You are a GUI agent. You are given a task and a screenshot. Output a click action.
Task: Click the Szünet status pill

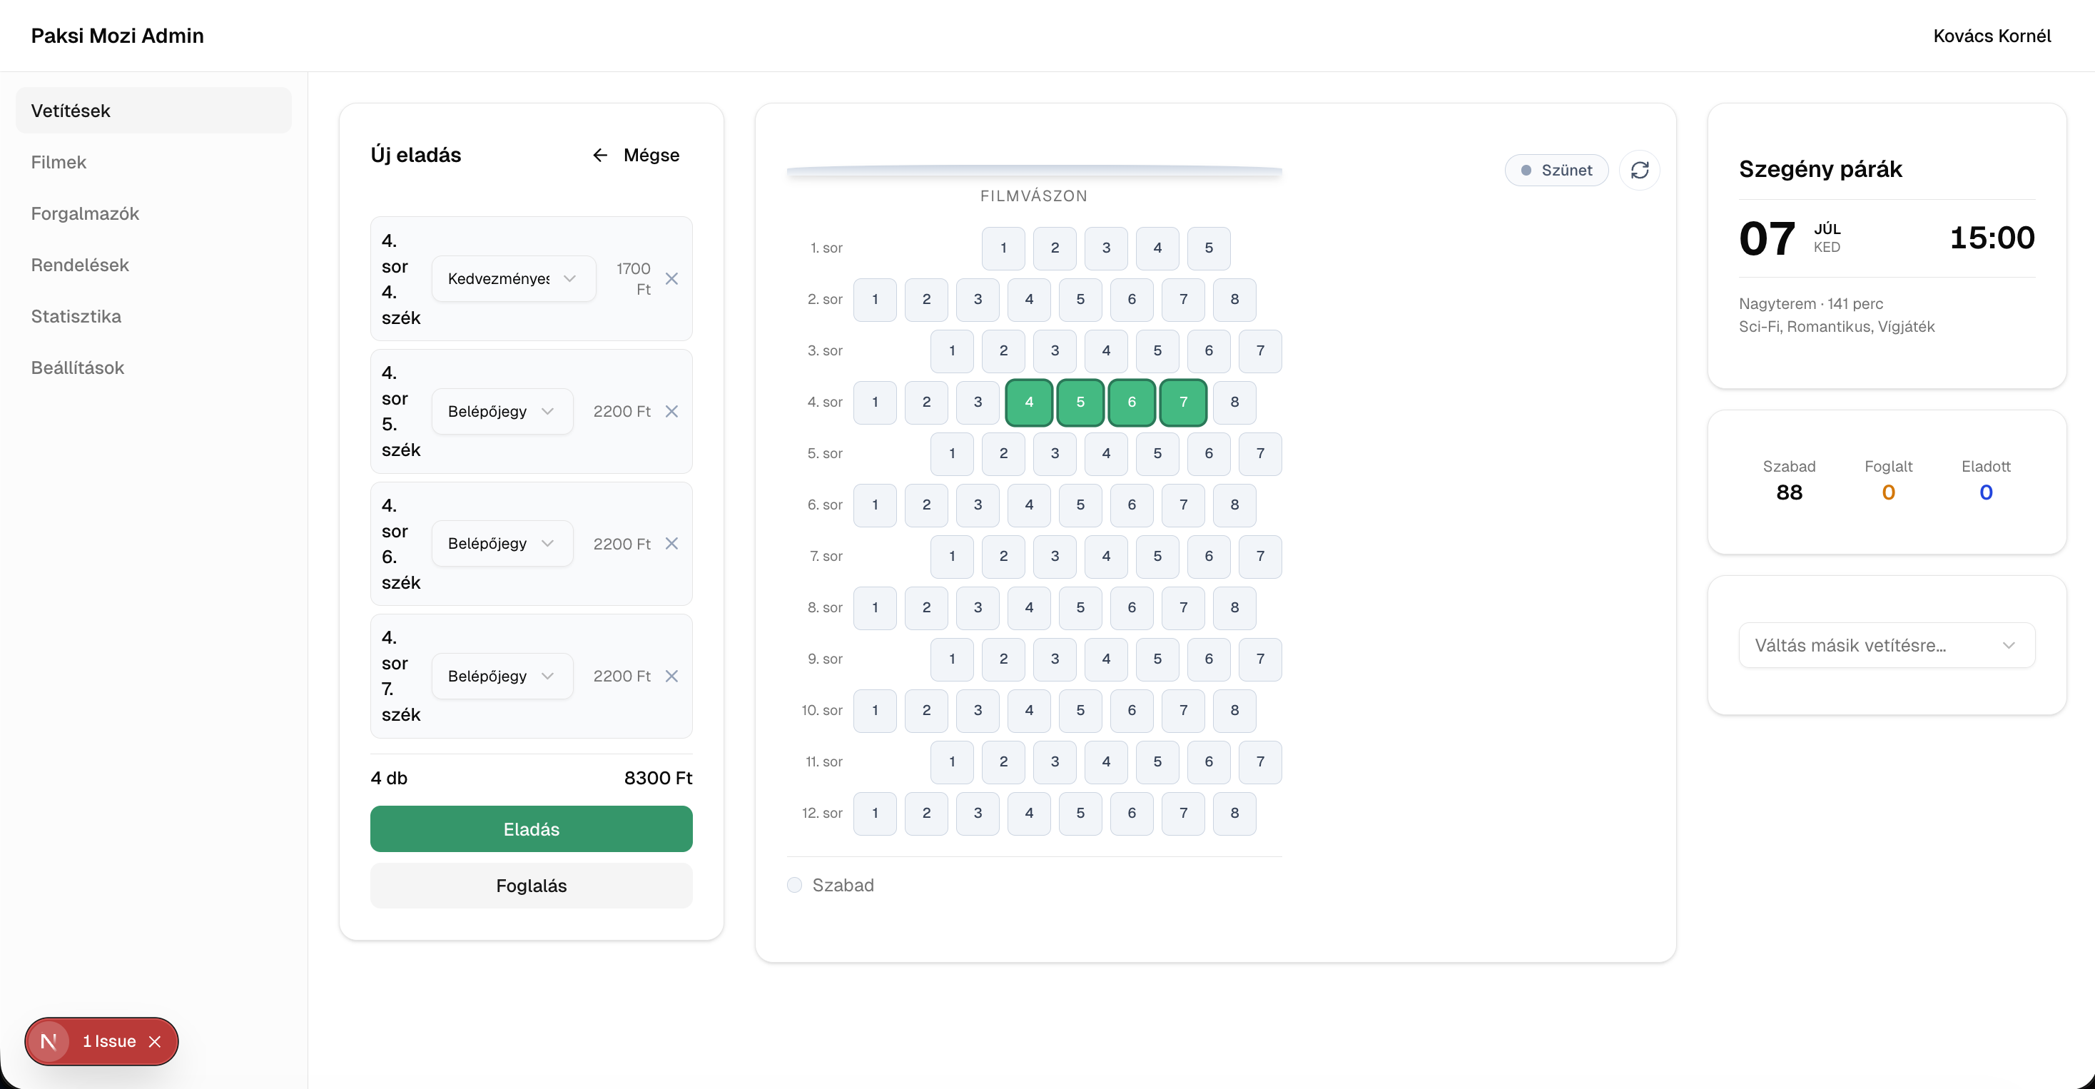1556,170
